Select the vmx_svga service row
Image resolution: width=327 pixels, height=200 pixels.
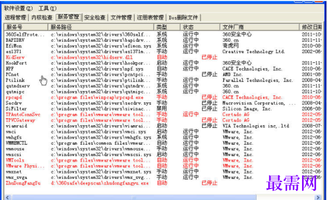point(163,178)
